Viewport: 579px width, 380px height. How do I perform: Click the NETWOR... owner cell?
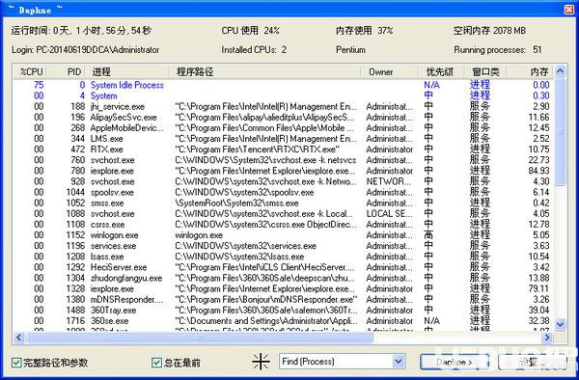389,181
